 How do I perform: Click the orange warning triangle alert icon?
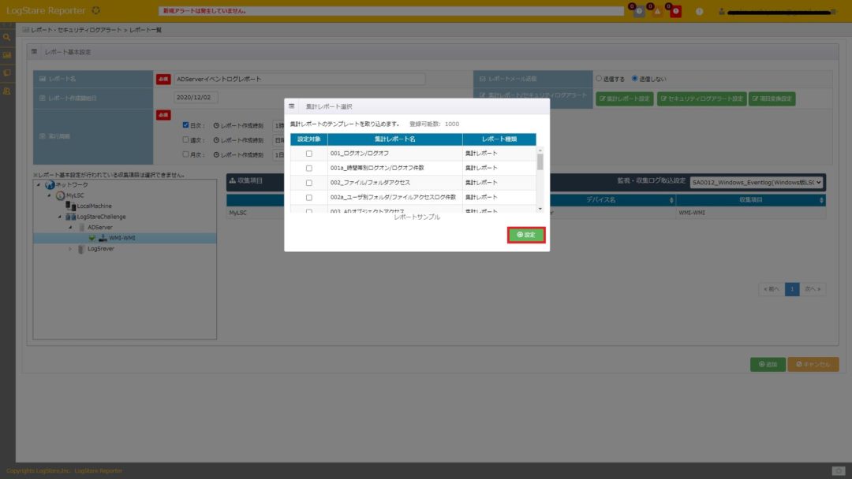[x=657, y=10]
